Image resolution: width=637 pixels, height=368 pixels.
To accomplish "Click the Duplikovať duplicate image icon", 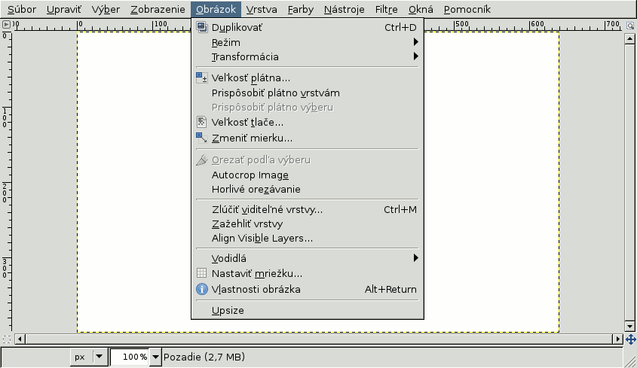I will (202, 27).
